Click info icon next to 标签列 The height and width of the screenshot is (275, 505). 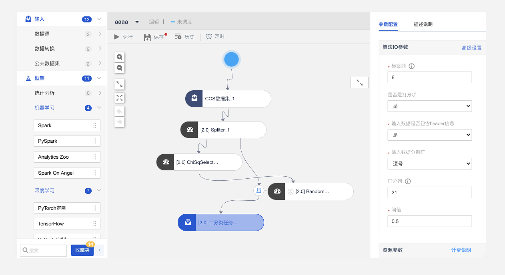click(x=411, y=66)
